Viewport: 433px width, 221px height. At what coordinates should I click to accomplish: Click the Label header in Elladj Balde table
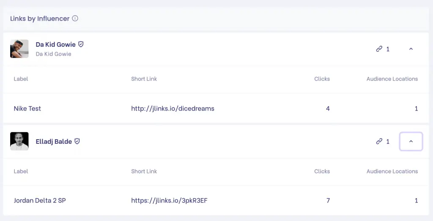point(21,171)
